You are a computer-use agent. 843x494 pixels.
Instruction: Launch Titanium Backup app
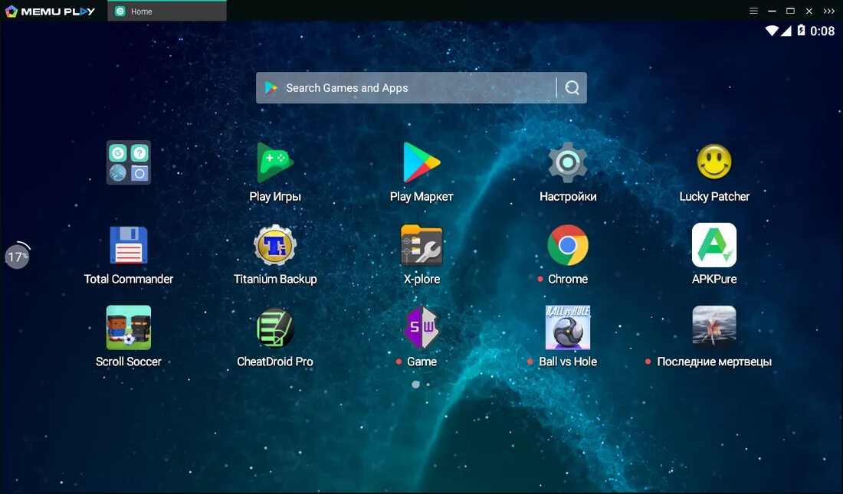(x=274, y=245)
